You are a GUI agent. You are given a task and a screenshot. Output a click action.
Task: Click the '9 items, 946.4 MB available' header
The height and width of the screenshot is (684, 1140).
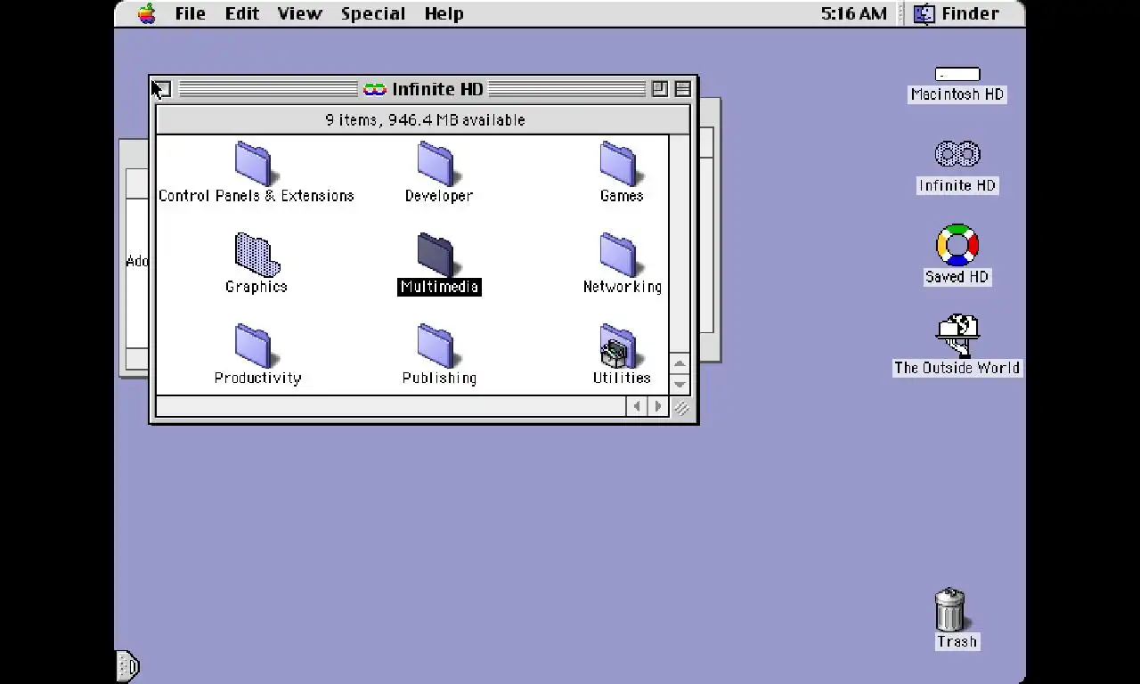click(425, 119)
